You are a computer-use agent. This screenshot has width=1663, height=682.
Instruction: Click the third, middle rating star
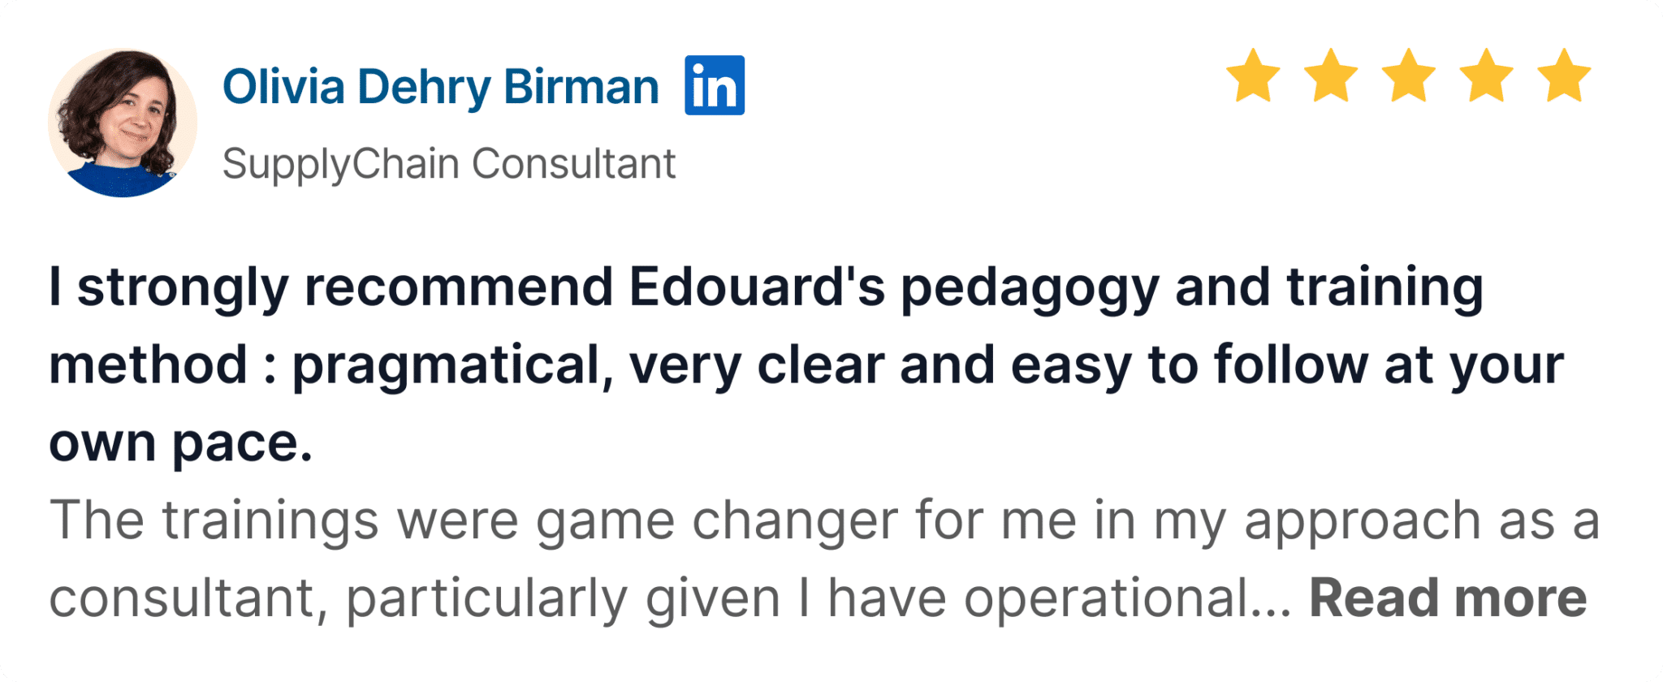pyautogui.click(x=1408, y=76)
